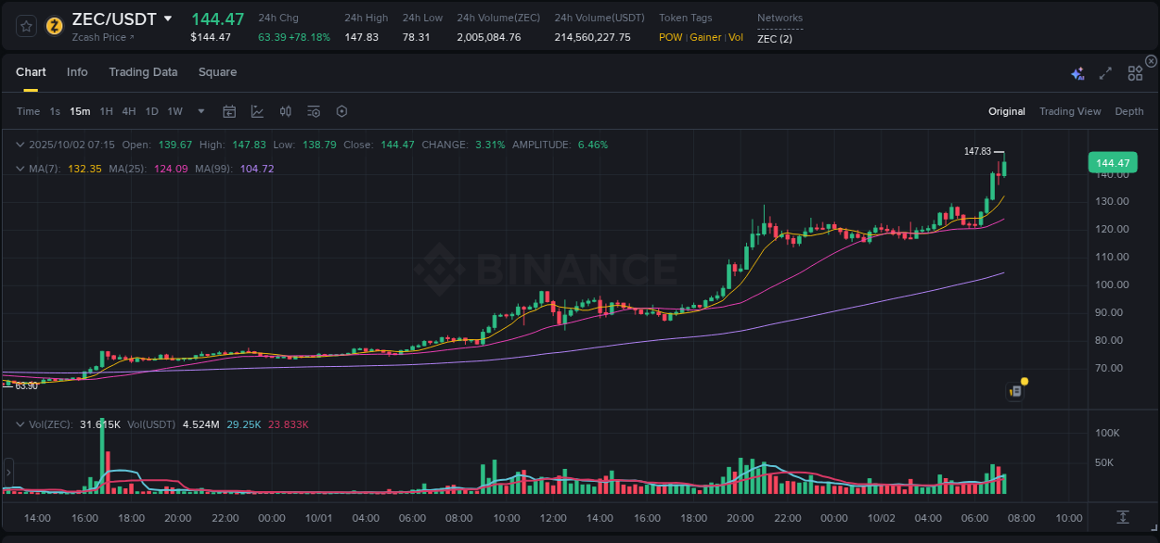Screen dimensions: 1160x543
Task: Collapse the Vol(ZEC) indicator panel
Action: coord(20,423)
